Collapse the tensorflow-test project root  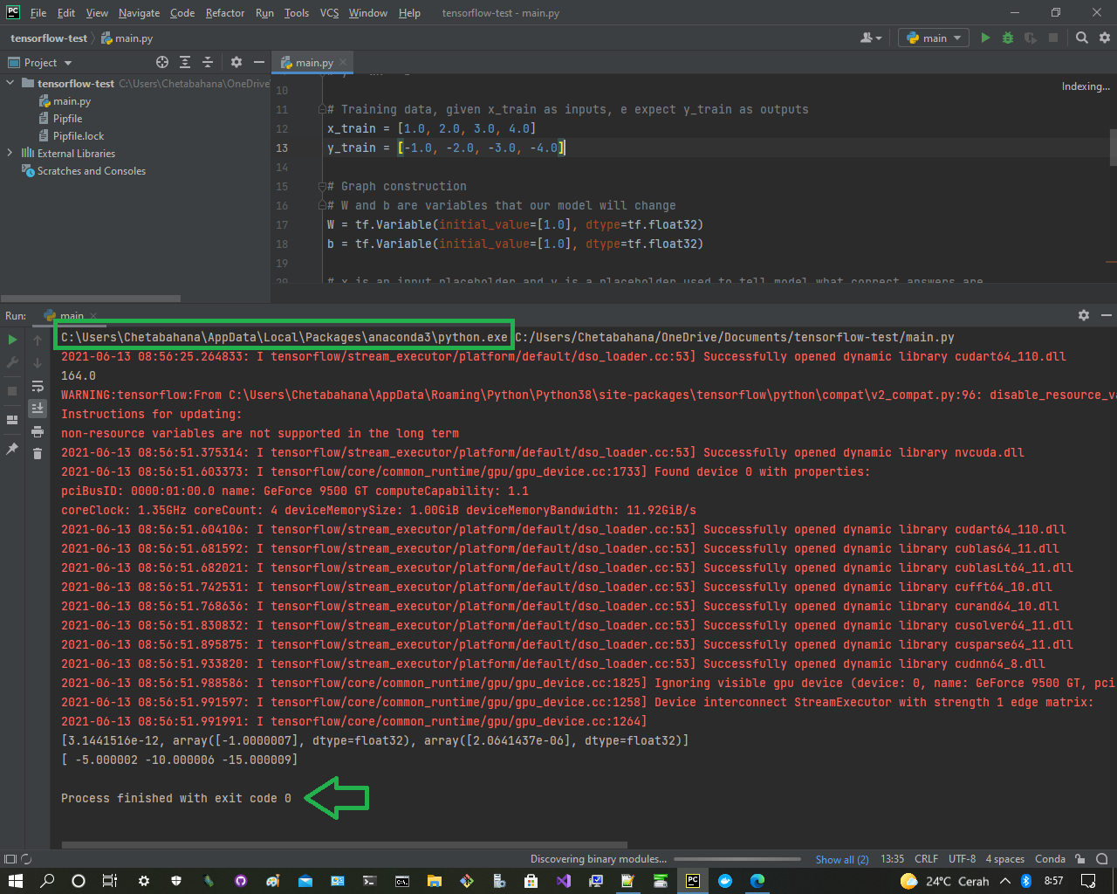click(x=10, y=83)
